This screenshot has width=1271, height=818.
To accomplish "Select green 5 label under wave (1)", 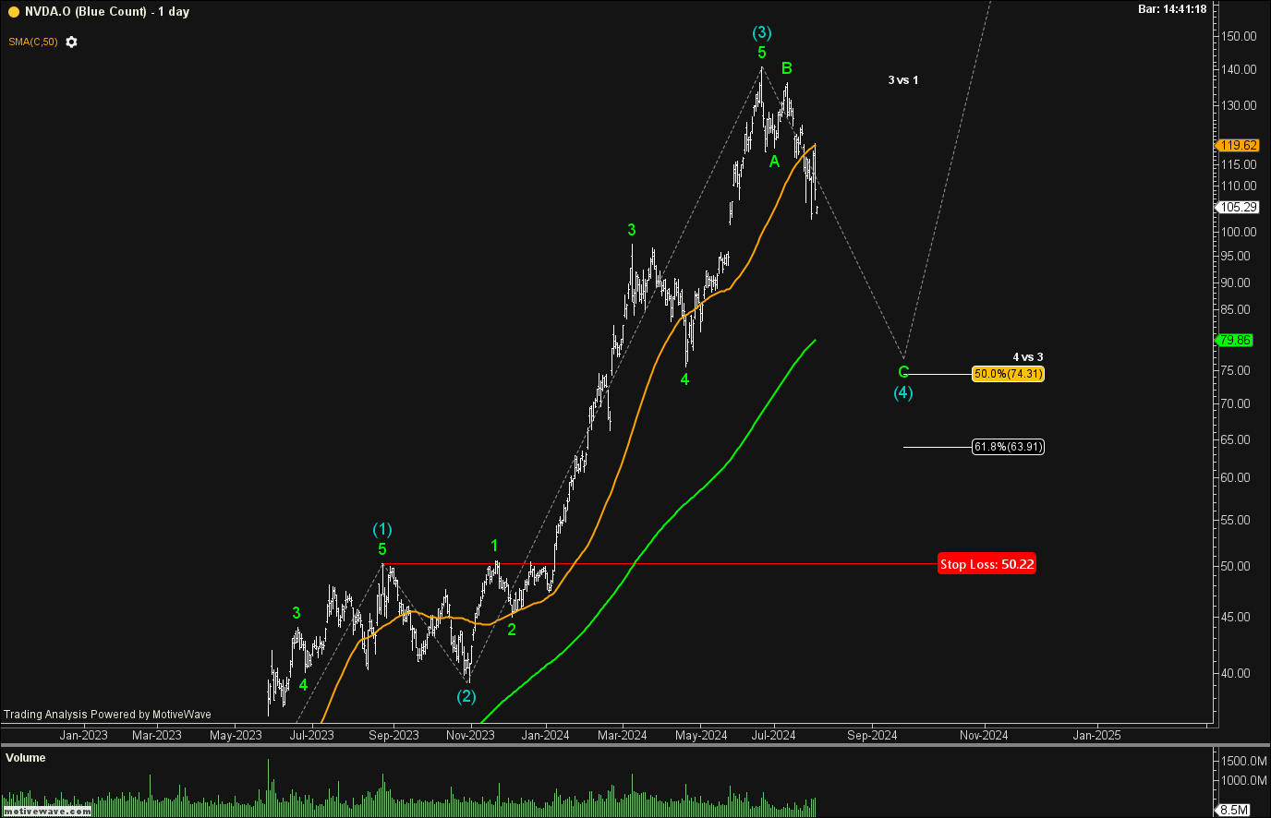I will tap(382, 549).
